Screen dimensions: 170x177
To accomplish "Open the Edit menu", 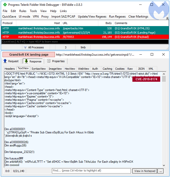I will pos(13,11).
